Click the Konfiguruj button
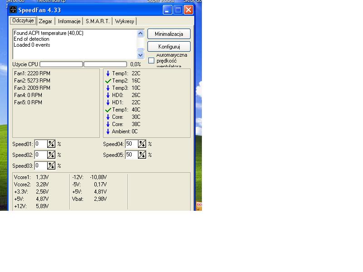This screenshot has height=272, width=363. tap(169, 47)
